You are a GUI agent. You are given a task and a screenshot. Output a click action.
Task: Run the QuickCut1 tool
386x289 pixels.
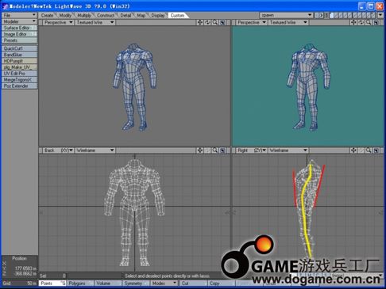pyautogui.click(x=19, y=48)
